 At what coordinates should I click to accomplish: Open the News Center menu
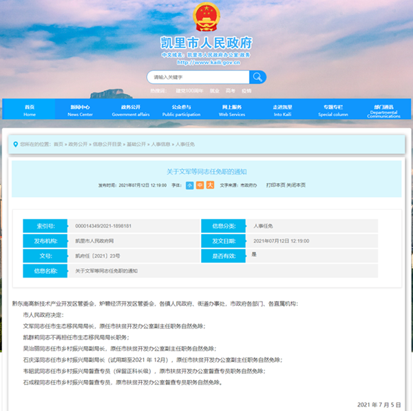(80, 110)
